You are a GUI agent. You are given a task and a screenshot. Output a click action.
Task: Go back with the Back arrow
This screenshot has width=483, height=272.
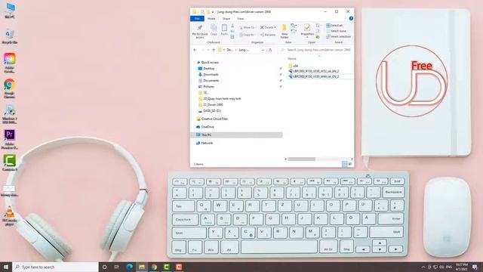pyautogui.click(x=195, y=50)
